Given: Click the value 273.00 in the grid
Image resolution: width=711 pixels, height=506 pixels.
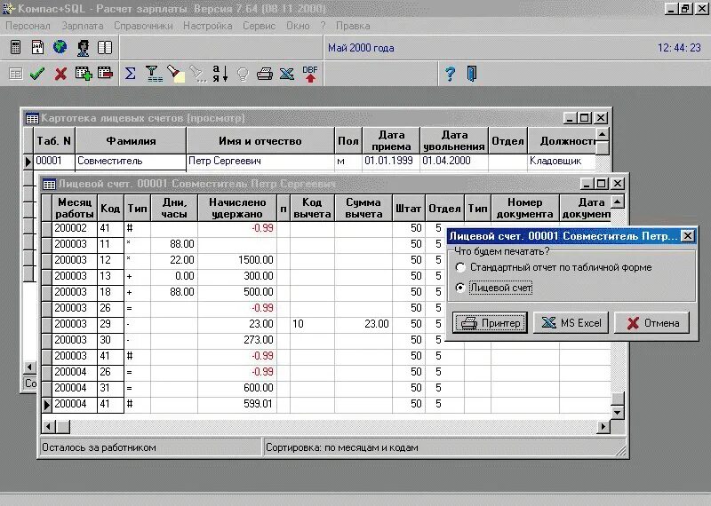Looking at the screenshot, I should click(258, 340).
